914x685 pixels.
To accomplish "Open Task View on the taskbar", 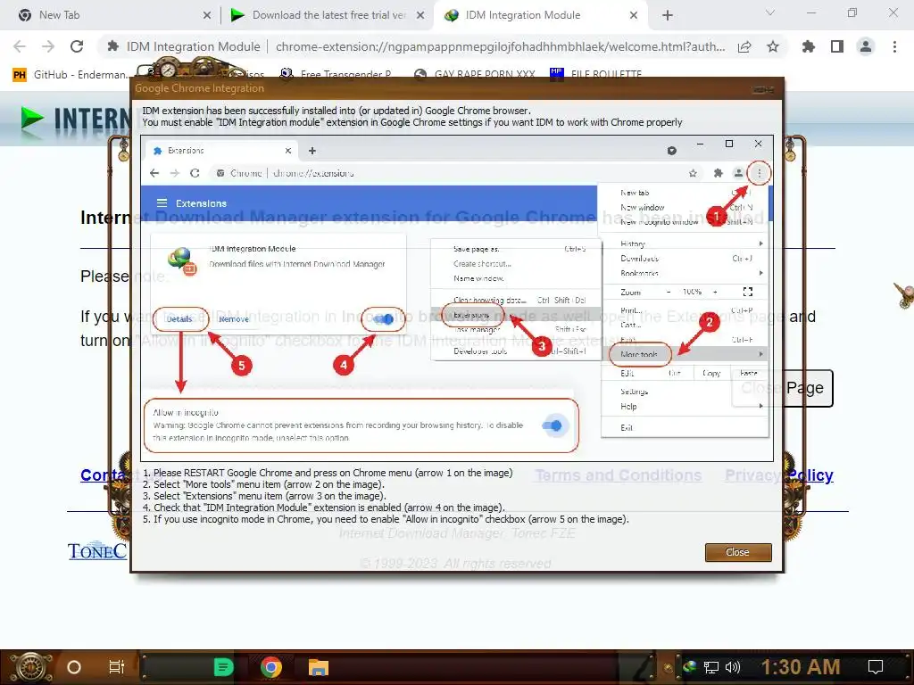I will (117, 667).
